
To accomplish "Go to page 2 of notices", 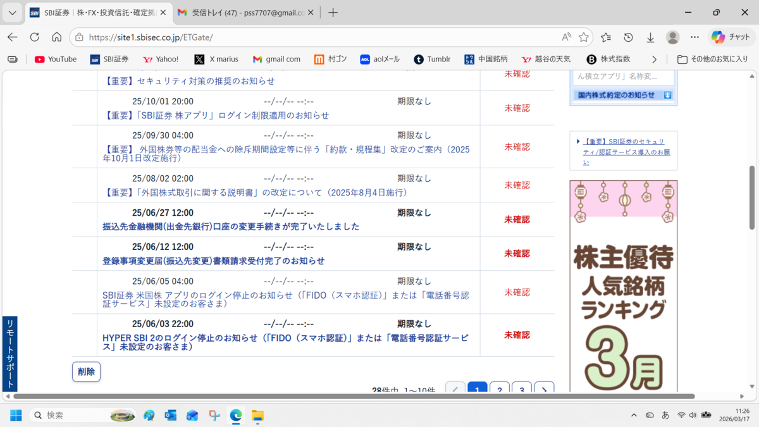I will [500, 387].
